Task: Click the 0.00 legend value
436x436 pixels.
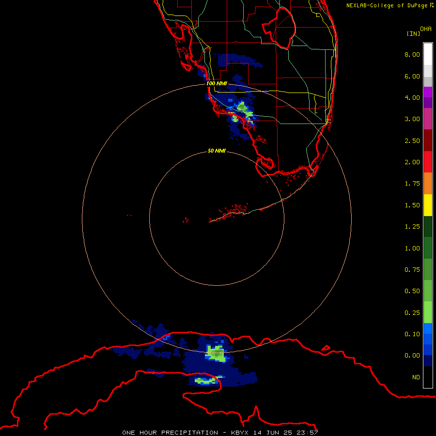Action: click(x=412, y=356)
